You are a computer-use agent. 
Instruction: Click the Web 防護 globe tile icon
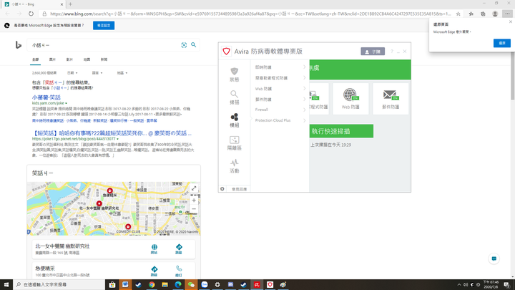point(350,95)
